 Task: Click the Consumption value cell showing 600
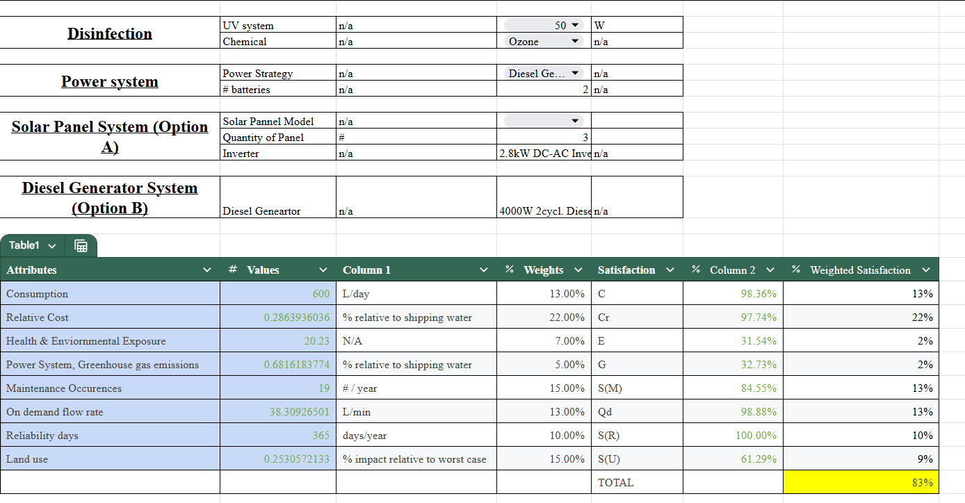(278, 293)
